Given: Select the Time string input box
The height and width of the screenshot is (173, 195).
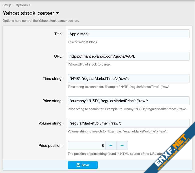Looking at the screenshot, I should click(x=128, y=78).
